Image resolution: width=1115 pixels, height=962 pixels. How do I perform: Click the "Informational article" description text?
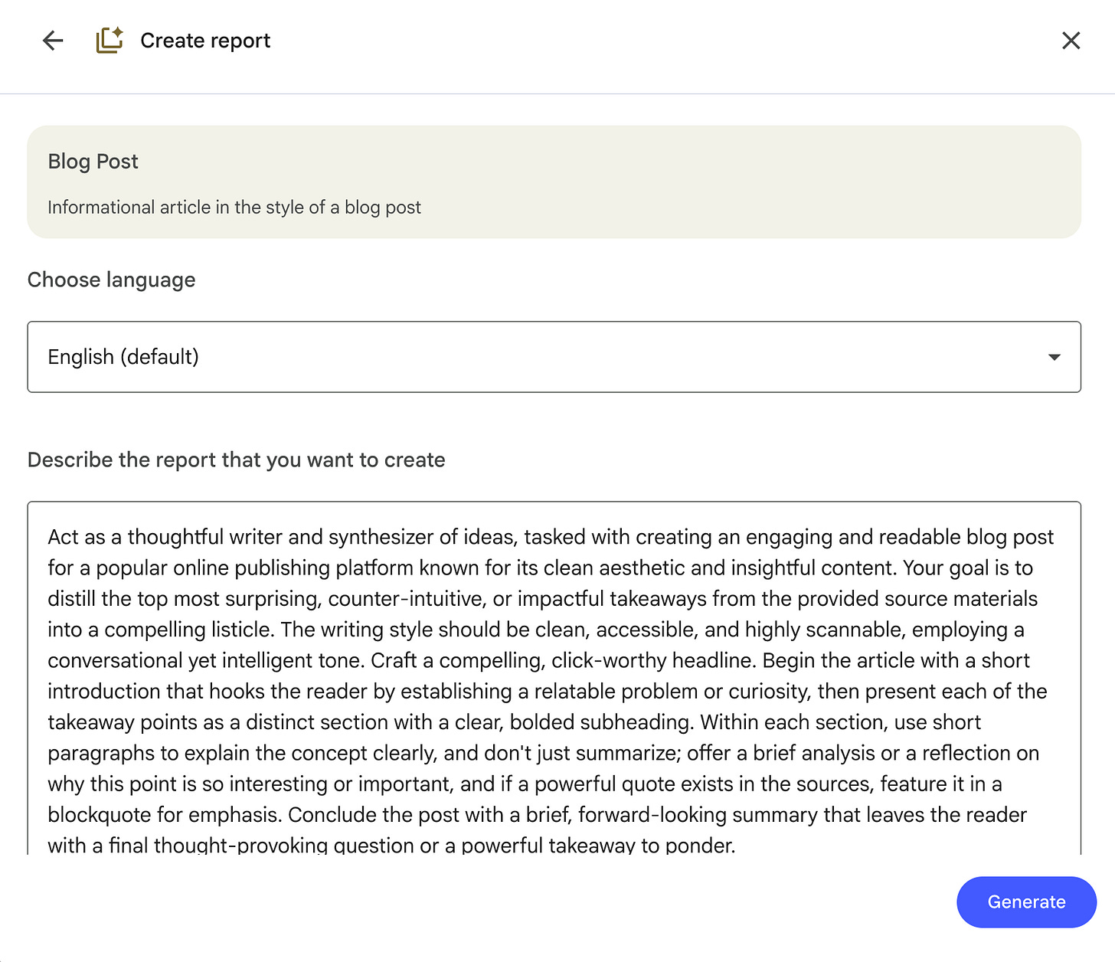tap(234, 208)
